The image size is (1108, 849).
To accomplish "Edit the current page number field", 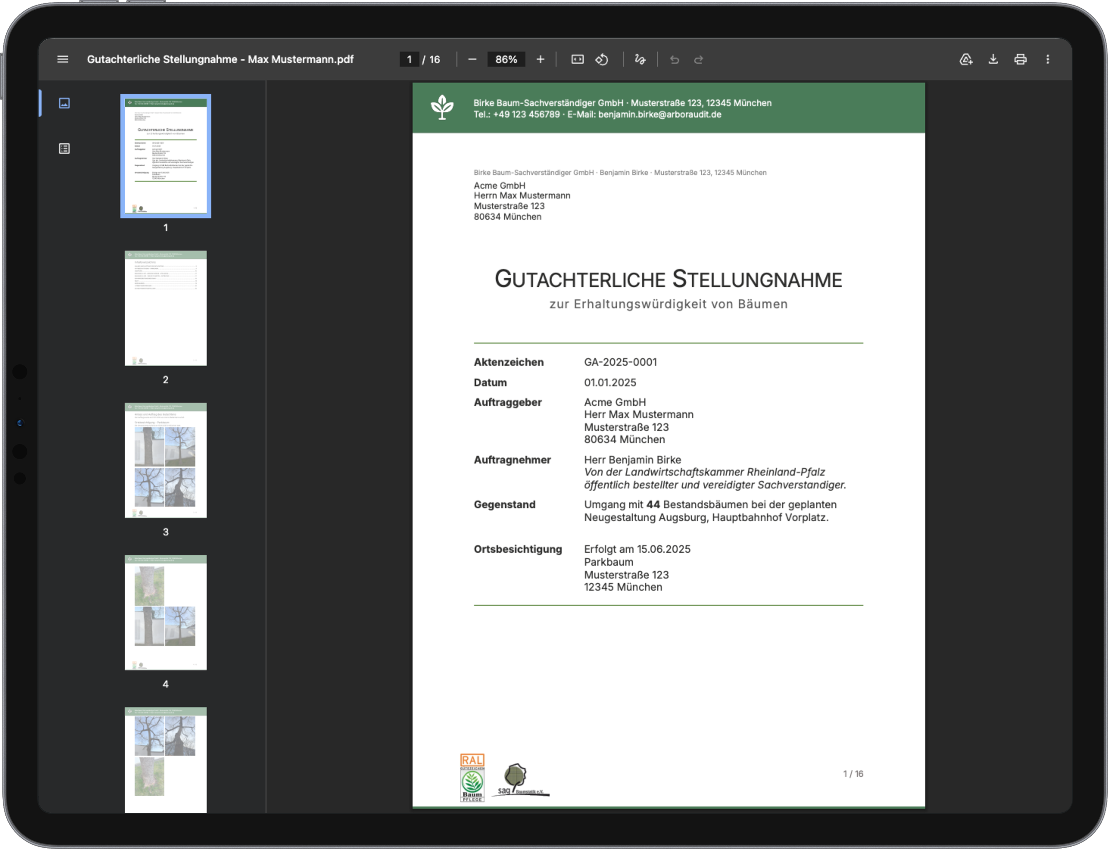I will (x=409, y=59).
